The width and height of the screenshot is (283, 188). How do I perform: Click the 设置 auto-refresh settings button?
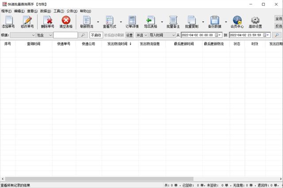pyautogui.click(x=129, y=35)
